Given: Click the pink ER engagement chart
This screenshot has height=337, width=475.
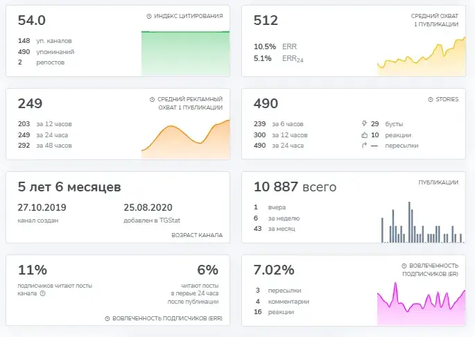Looking at the screenshot, I should pyautogui.click(x=422, y=304).
